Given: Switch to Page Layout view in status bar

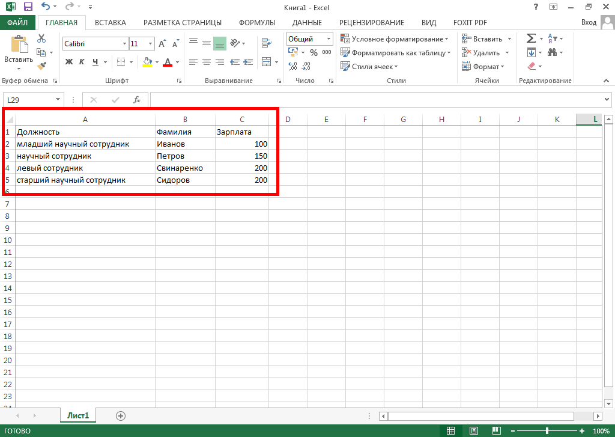Looking at the screenshot, I should (x=473, y=431).
